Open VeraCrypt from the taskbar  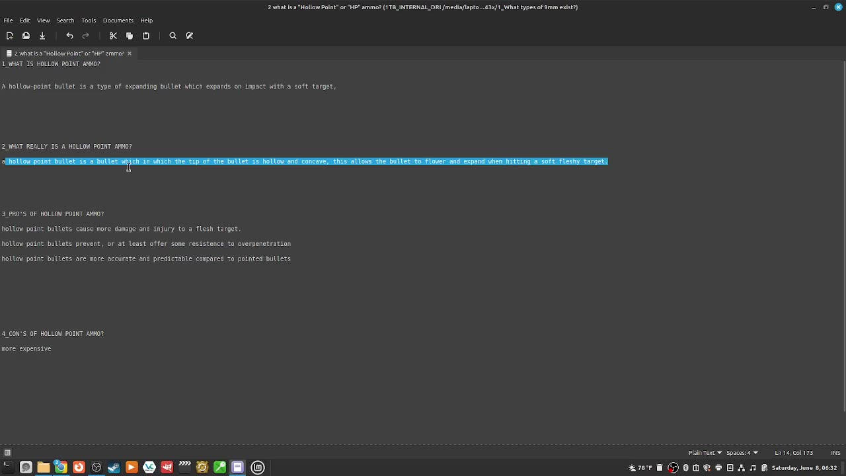click(149, 467)
